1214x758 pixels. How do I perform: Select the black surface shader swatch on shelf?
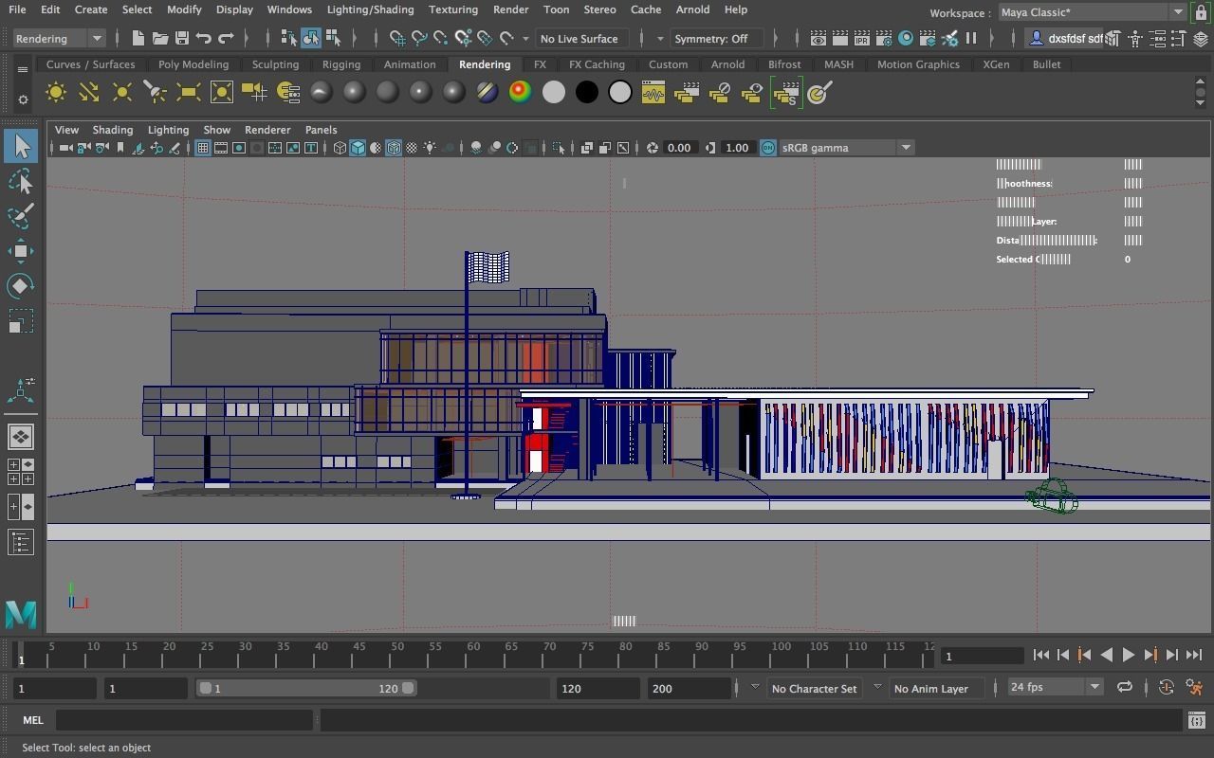click(586, 92)
